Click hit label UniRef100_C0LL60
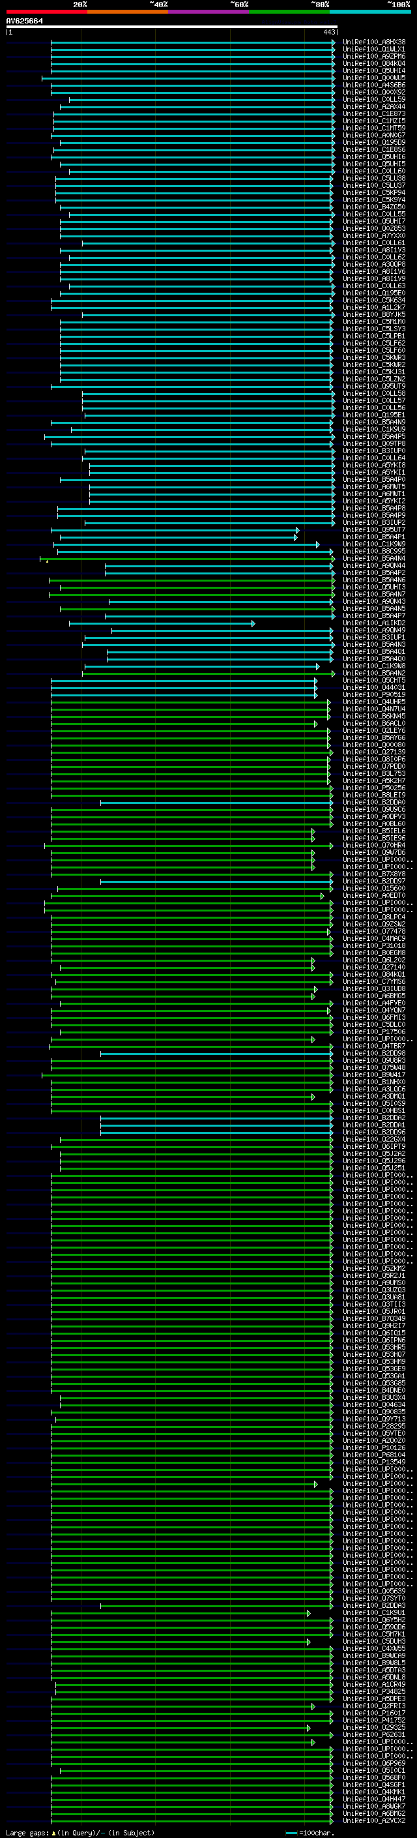The image size is (417, 1838). coord(374,171)
